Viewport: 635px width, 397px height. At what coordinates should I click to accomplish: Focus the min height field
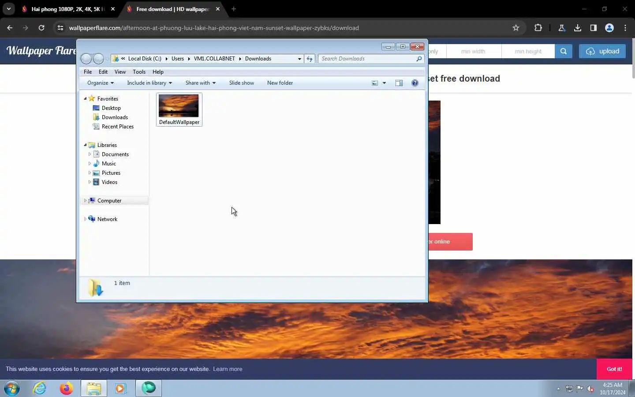[x=528, y=51]
